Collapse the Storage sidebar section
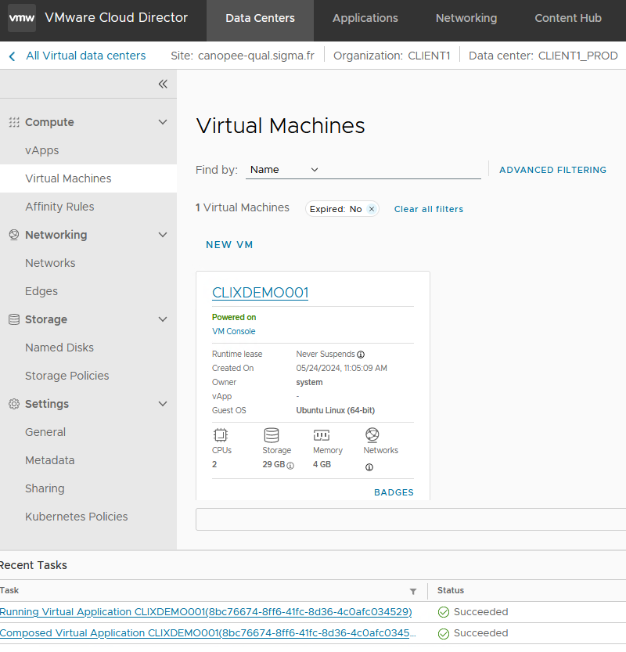Viewport: 626px width, 652px height. [x=163, y=319]
